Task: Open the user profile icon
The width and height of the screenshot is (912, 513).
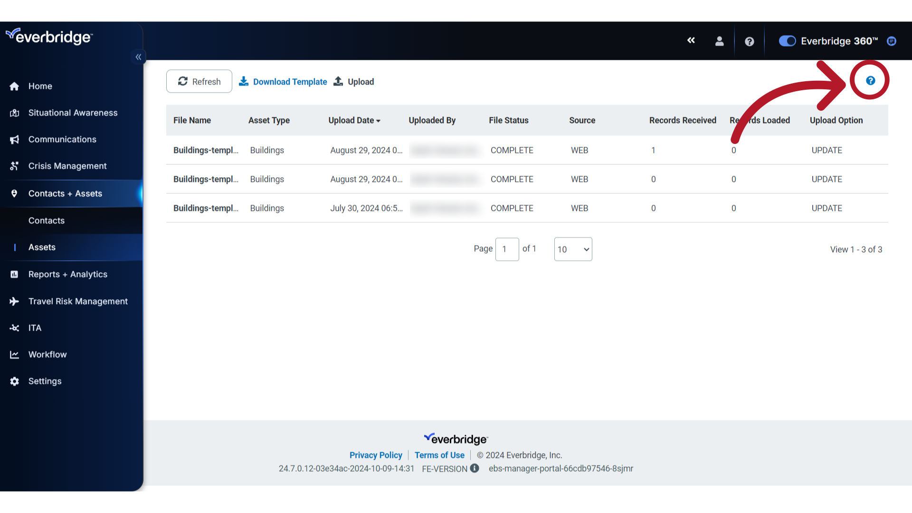Action: point(720,41)
